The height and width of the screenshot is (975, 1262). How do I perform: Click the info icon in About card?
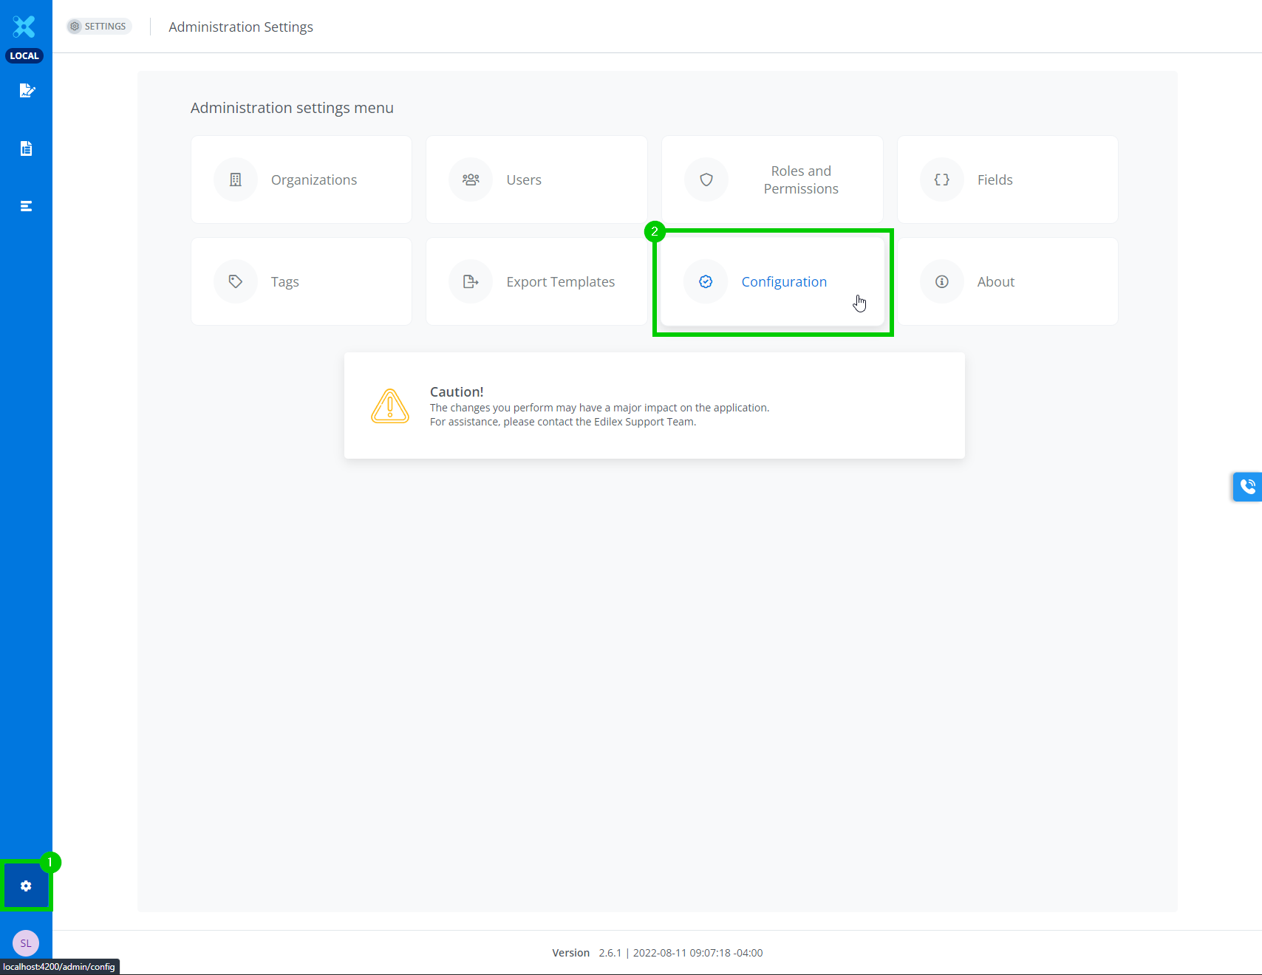[x=941, y=281]
